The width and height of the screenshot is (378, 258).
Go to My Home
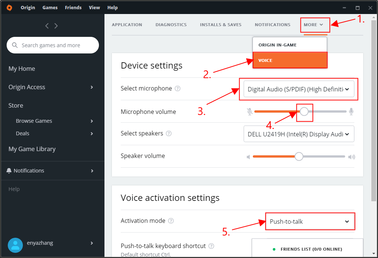point(22,69)
